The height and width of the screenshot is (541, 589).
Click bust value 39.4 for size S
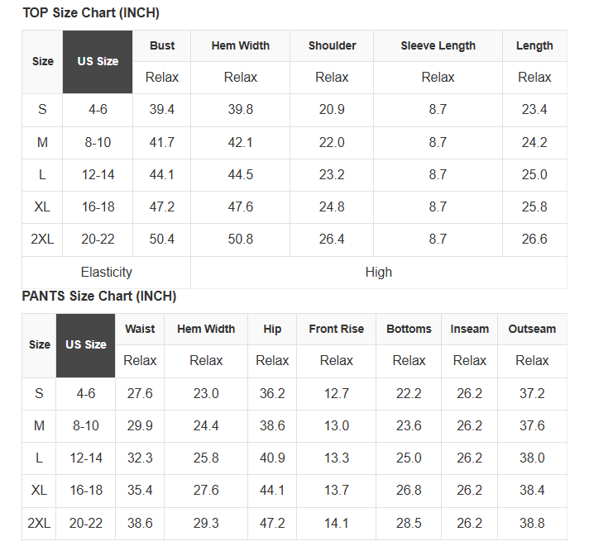coord(162,110)
